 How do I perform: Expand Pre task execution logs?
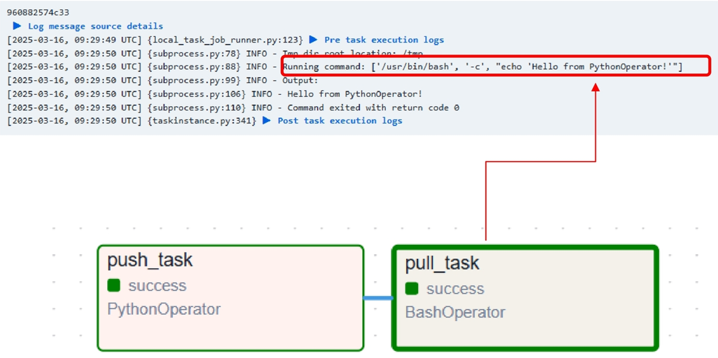point(377,40)
